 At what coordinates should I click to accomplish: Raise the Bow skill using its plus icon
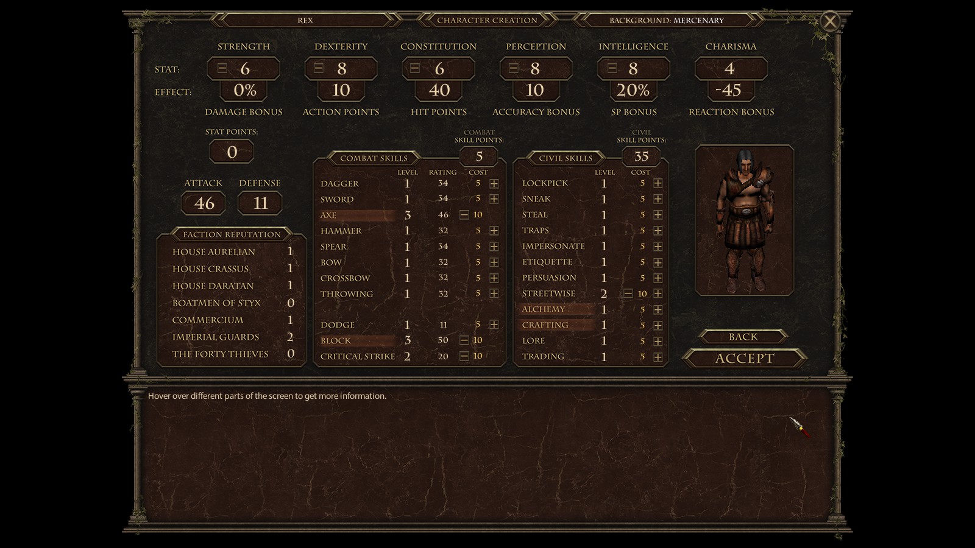pos(494,262)
